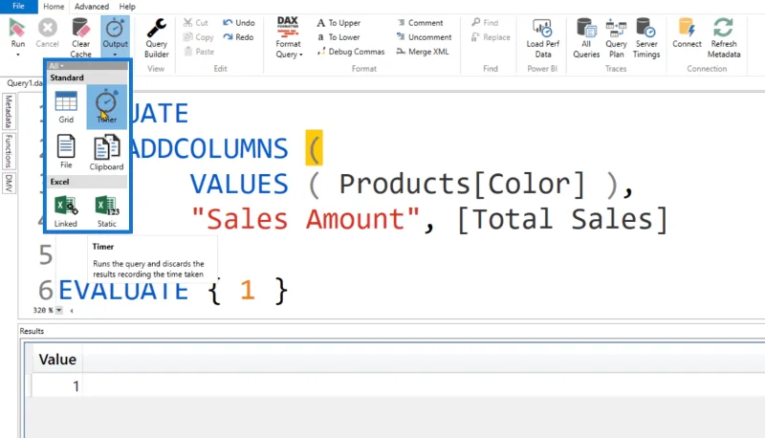Select Timer output option
765x438 pixels.
click(x=106, y=107)
